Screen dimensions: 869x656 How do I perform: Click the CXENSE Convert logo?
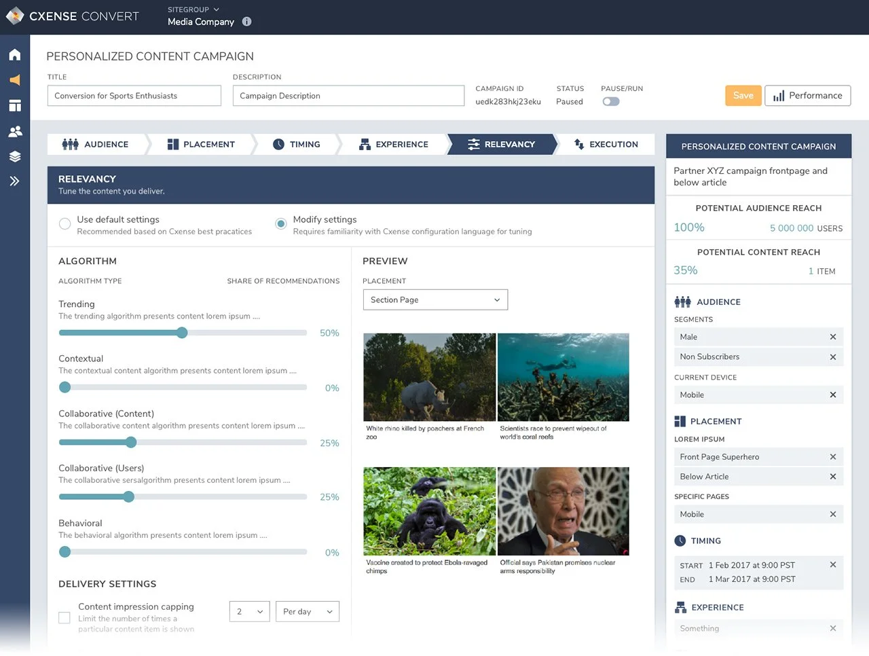(72, 16)
